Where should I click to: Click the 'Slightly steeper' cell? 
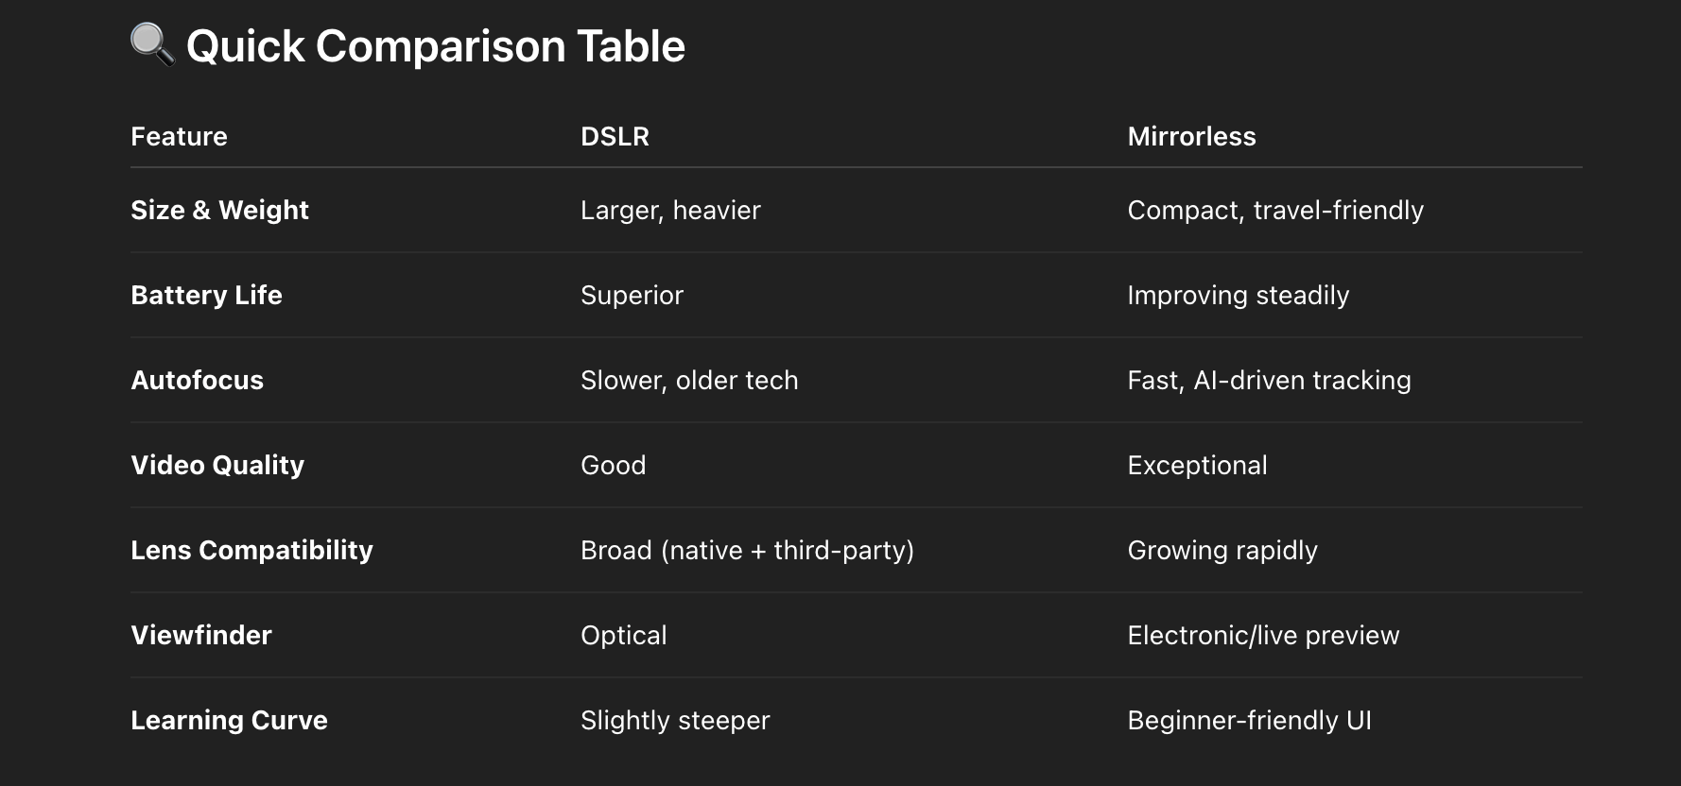click(x=675, y=720)
